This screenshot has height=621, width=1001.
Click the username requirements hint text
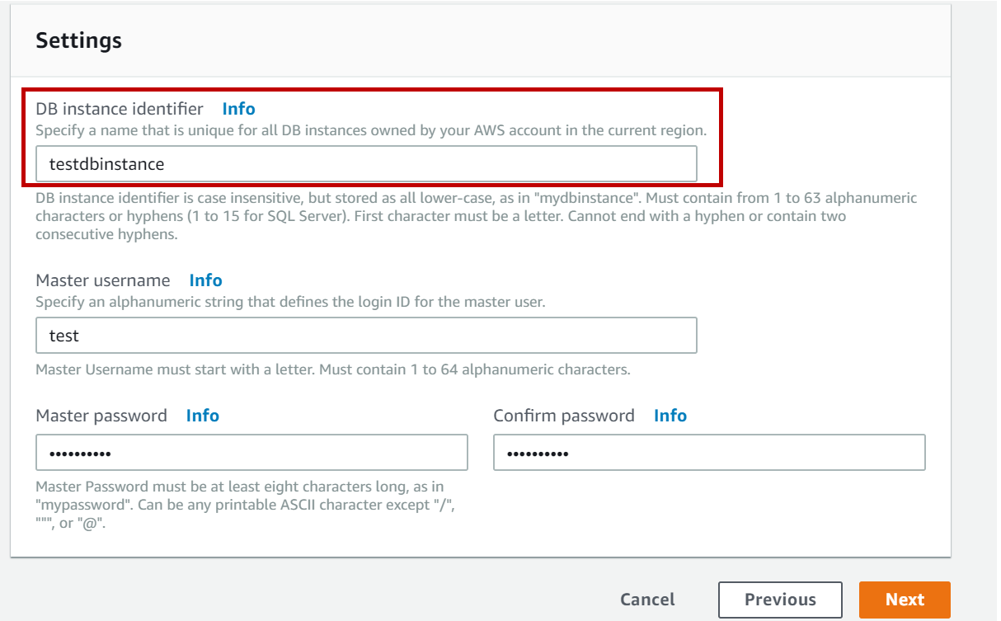pos(333,369)
